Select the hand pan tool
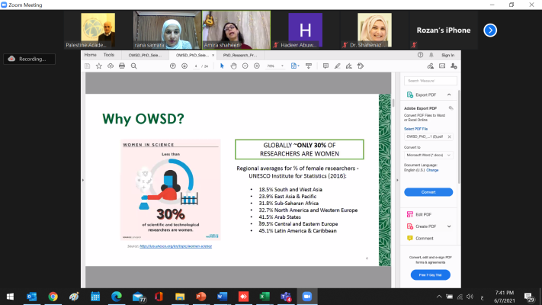This screenshot has width=542, height=305. 233,66
